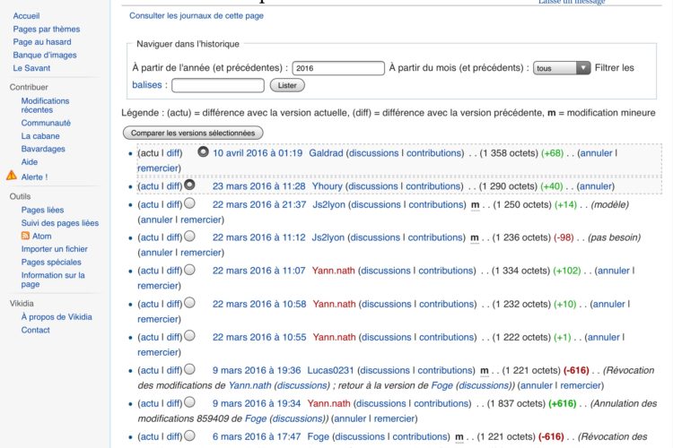Click remercier on the 22 mars 11:12 revision

coord(200,253)
